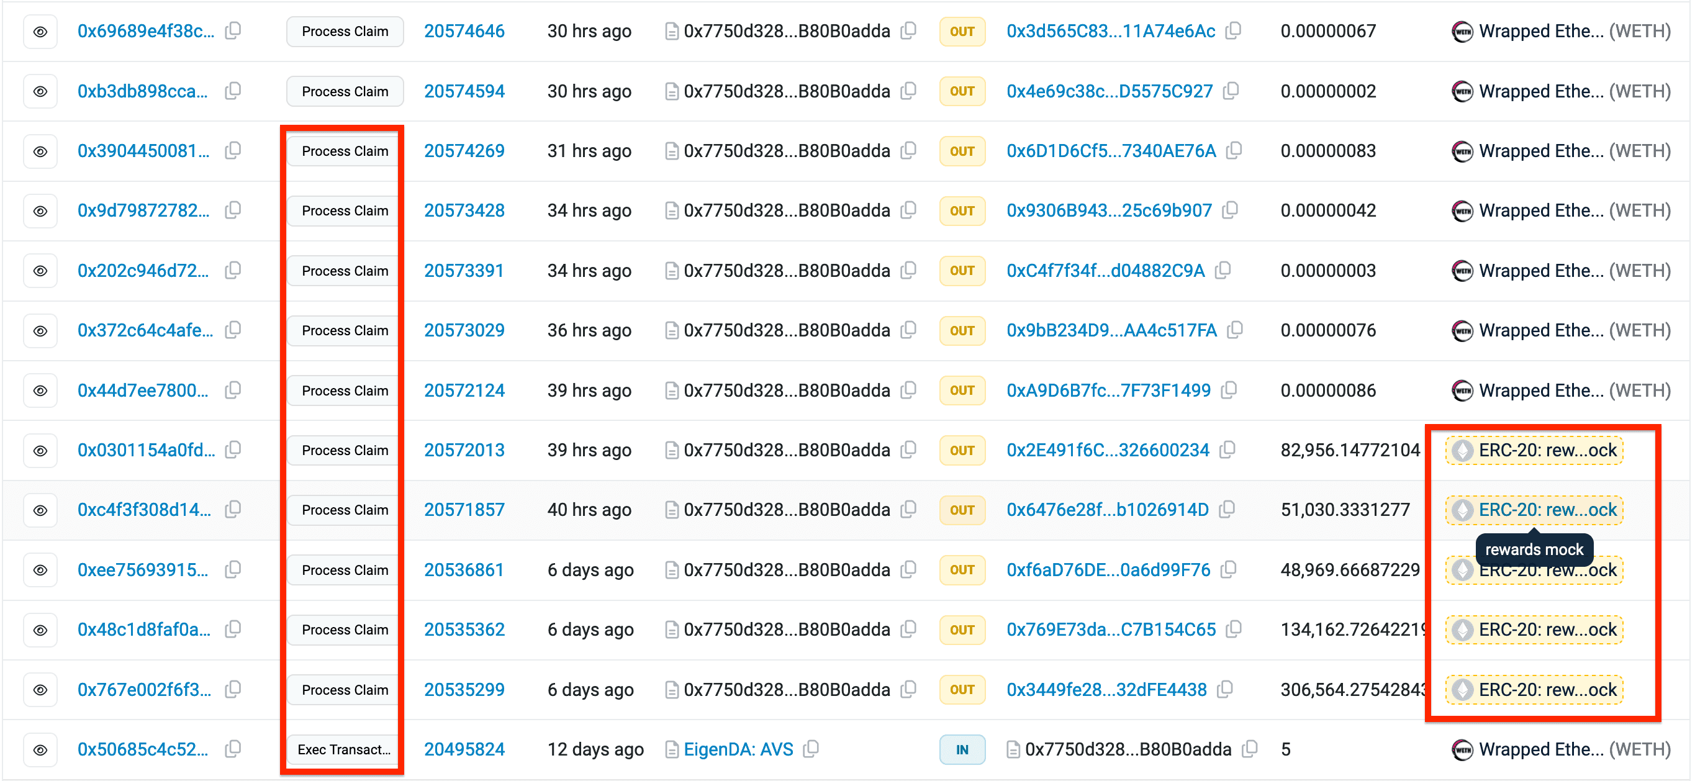Copy transaction hash 0x767e002f6f3
Image resolution: width=1695 pixels, height=781 pixels.
click(233, 690)
